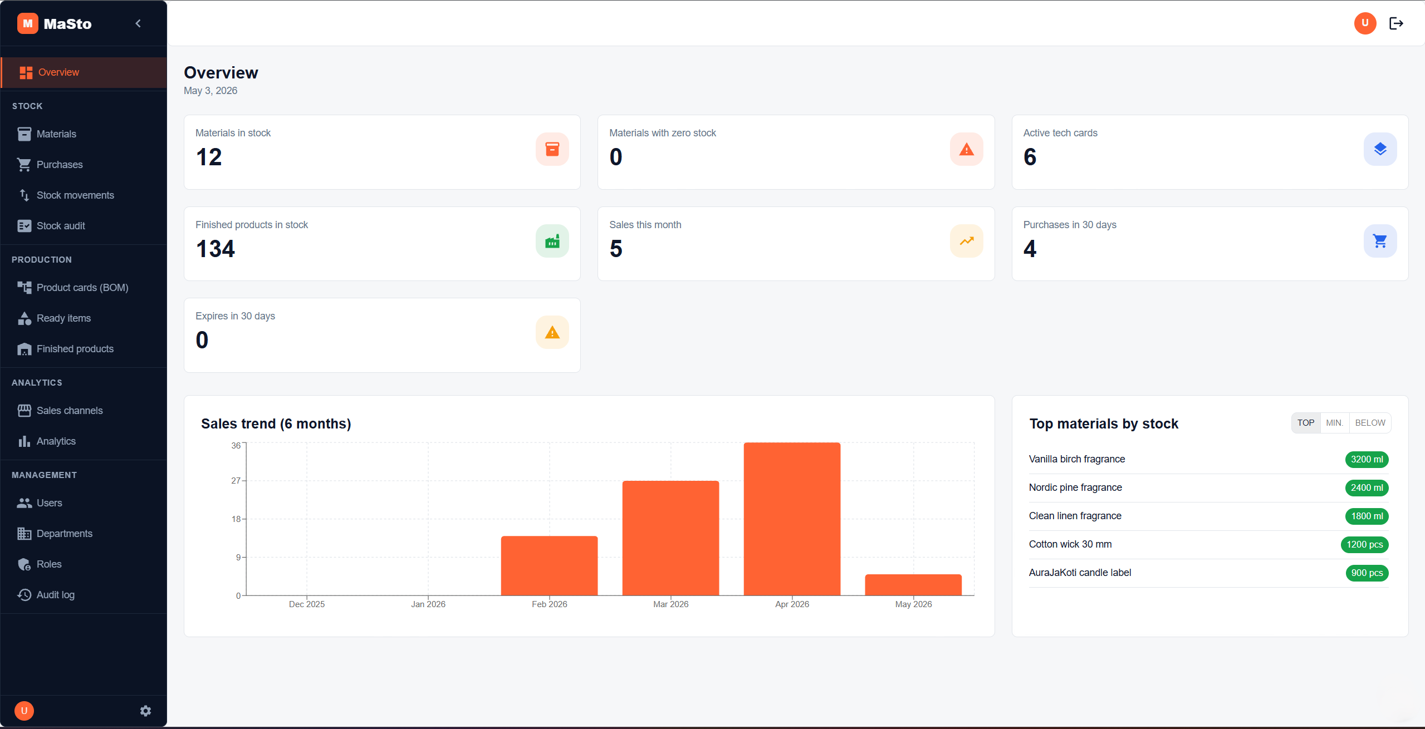The height and width of the screenshot is (729, 1425).
Task: Switch to the MIN. tab
Action: click(1334, 423)
